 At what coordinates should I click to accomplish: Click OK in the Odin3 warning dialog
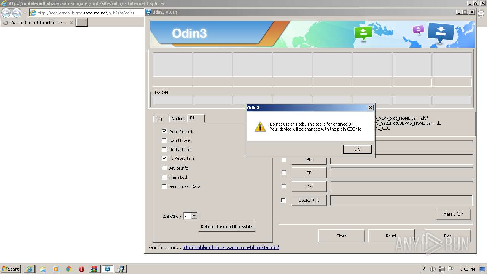(x=357, y=149)
